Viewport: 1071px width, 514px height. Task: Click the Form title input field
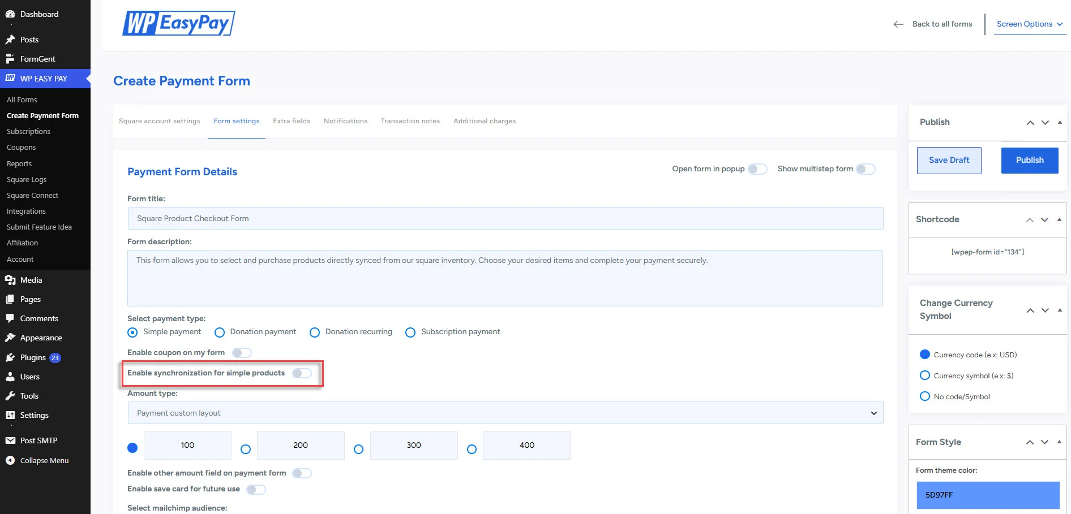pos(505,218)
